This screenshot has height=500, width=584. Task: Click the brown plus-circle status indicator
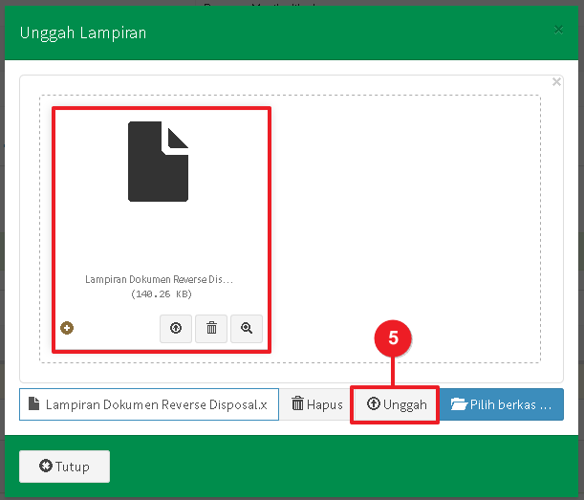pyautogui.click(x=68, y=328)
